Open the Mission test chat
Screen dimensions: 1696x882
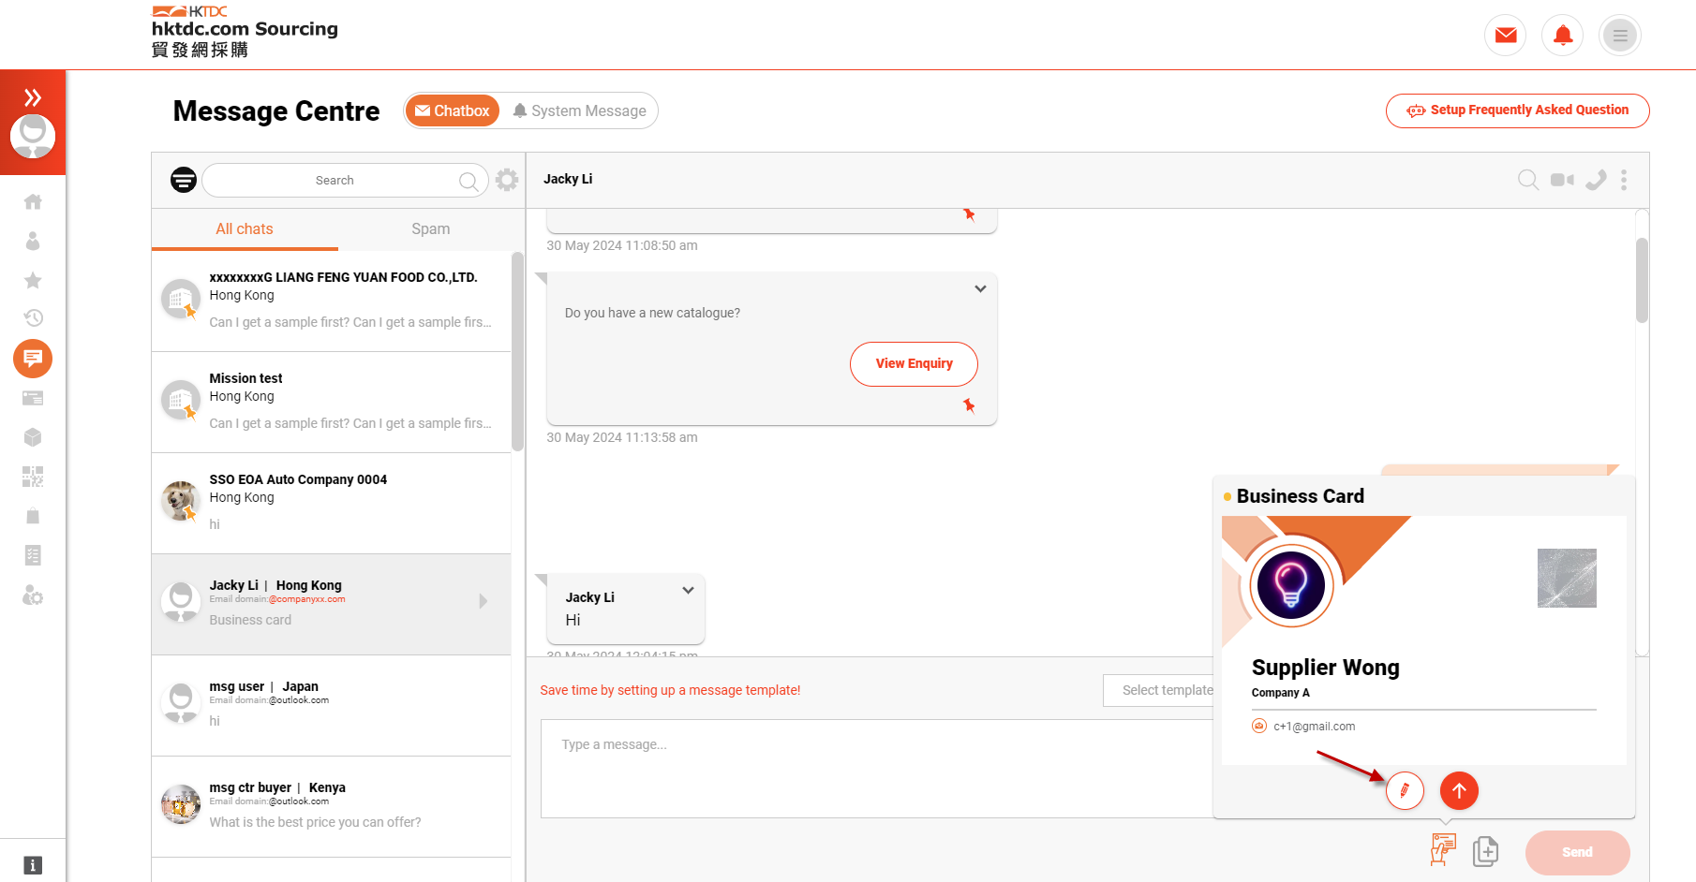[x=332, y=403]
